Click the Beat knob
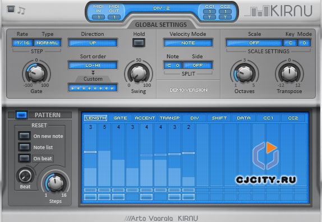Viewport: 322px width, 222px height. tap(25, 175)
